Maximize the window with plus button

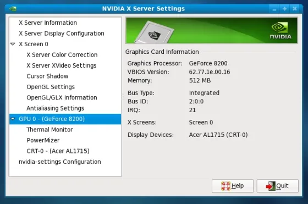pyautogui.click(x=284, y=9)
